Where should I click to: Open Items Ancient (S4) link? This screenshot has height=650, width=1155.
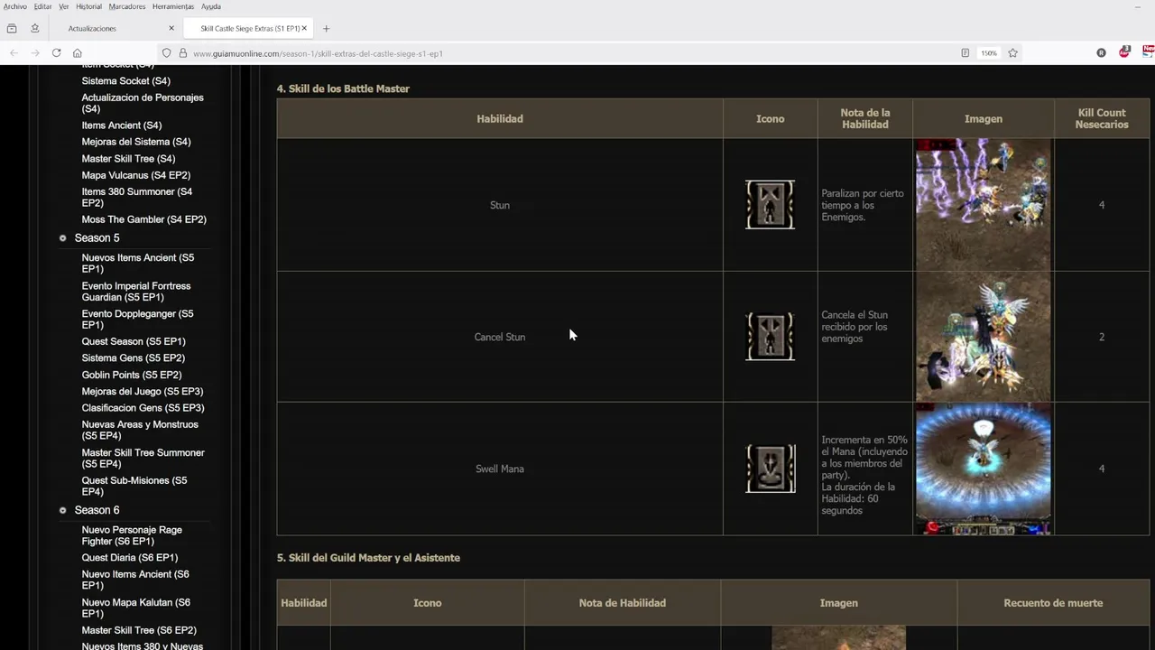(122, 125)
